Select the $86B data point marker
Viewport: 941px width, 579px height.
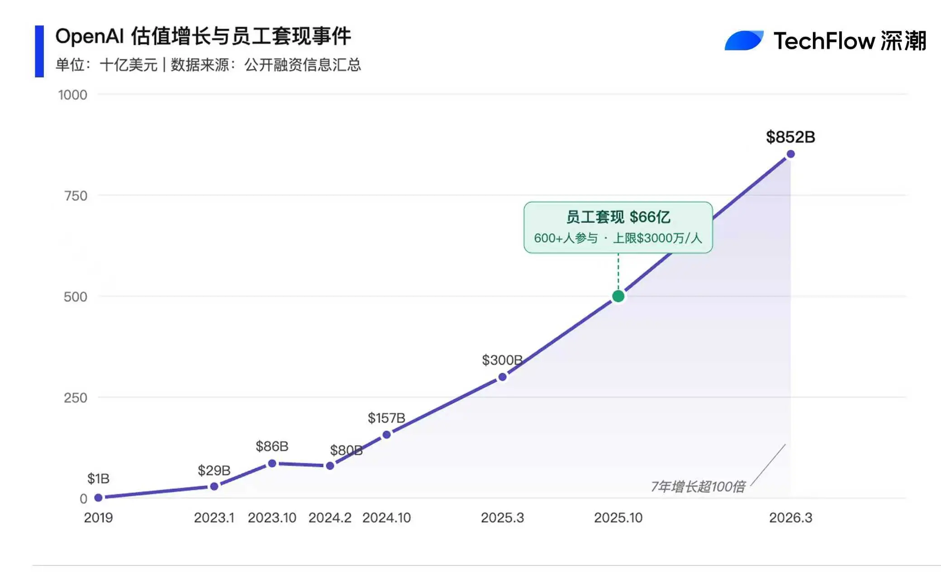tap(272, 463)
